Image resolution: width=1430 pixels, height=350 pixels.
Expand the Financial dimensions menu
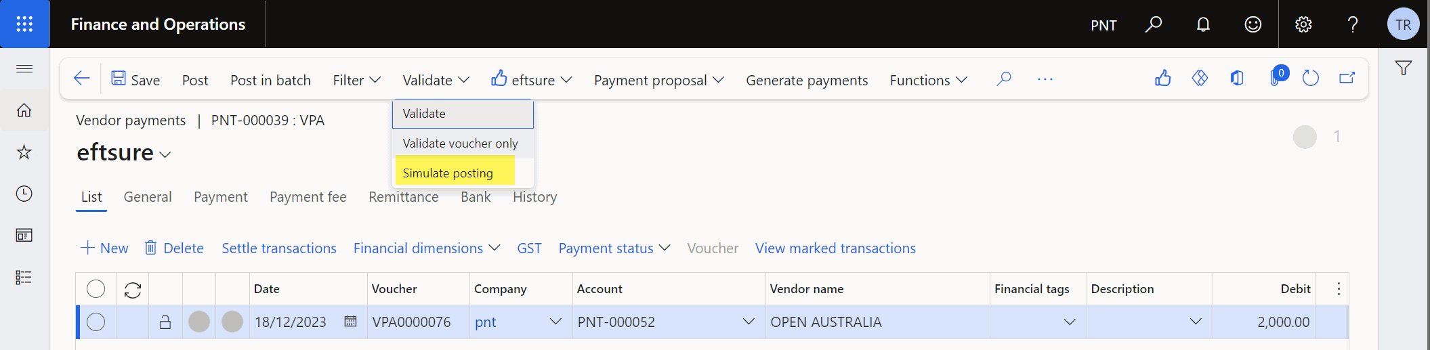(427, 248)
